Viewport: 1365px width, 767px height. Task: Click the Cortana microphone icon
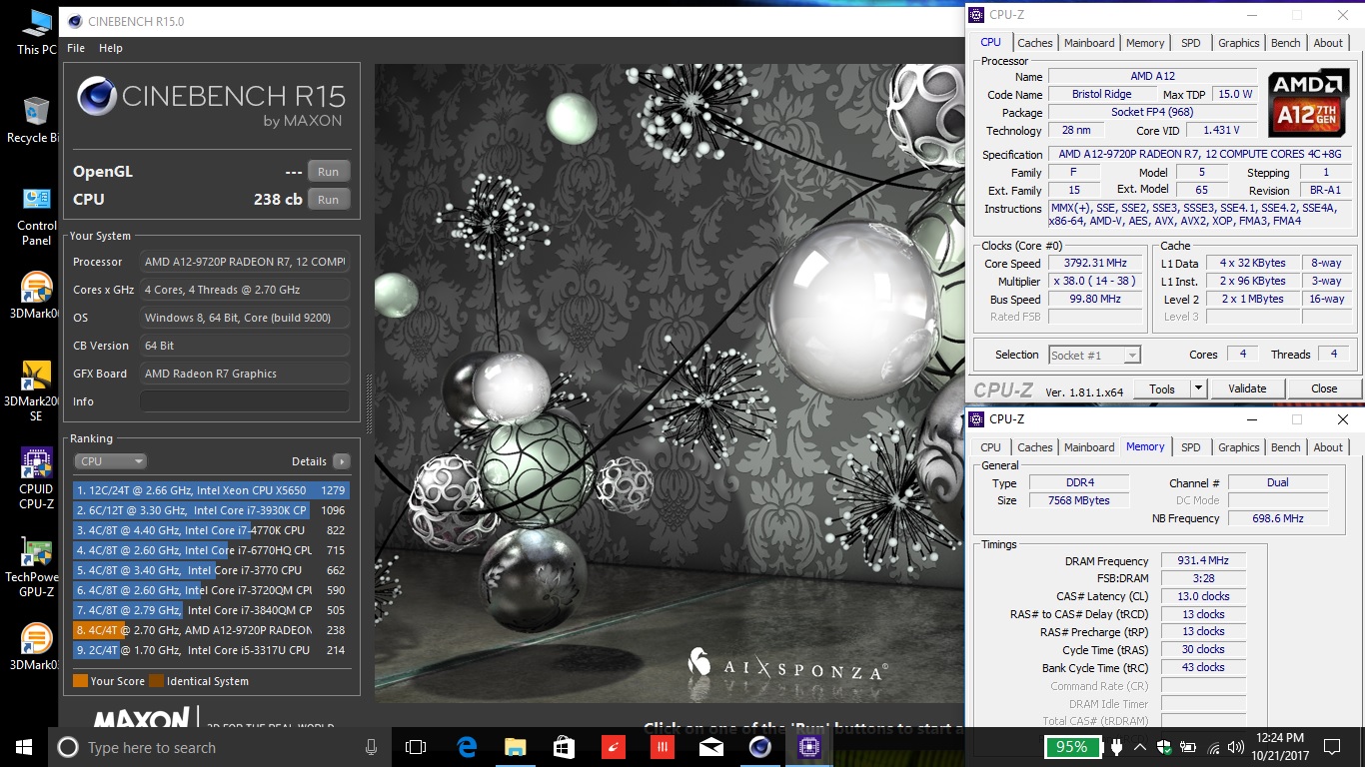[x=372, y=747]
